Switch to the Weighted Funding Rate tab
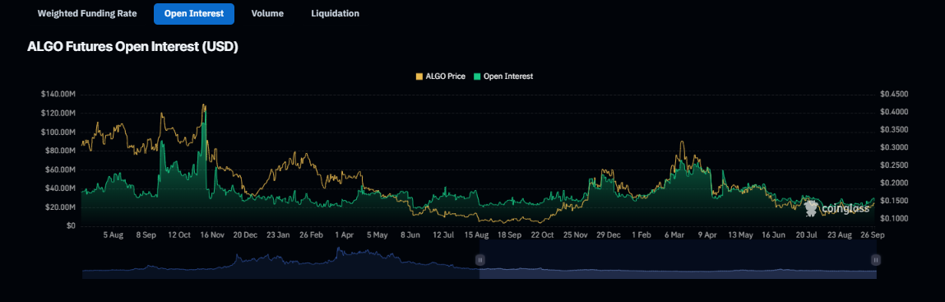This screenshot has width=945, height=302. [x=87, y=13]
